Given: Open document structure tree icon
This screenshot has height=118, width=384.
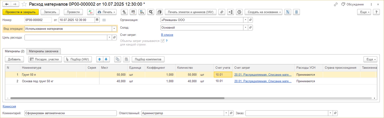Looking at the screenshot, I should click(x=230, y=12).
